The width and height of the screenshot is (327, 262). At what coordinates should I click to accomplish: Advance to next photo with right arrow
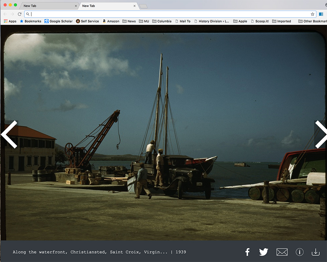320,134
